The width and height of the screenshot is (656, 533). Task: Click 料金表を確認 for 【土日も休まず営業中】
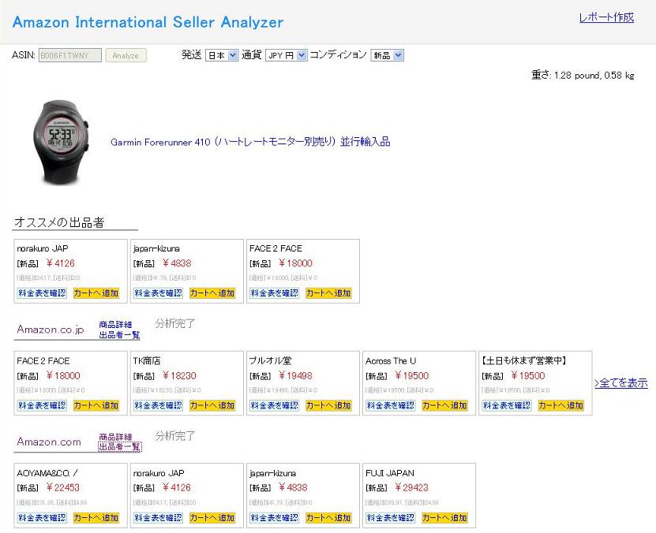(507, 405)
